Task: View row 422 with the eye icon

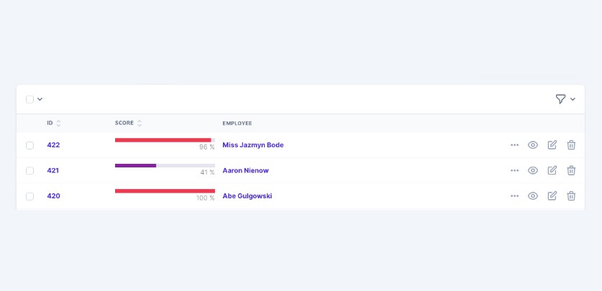Action: click(533, 145)
